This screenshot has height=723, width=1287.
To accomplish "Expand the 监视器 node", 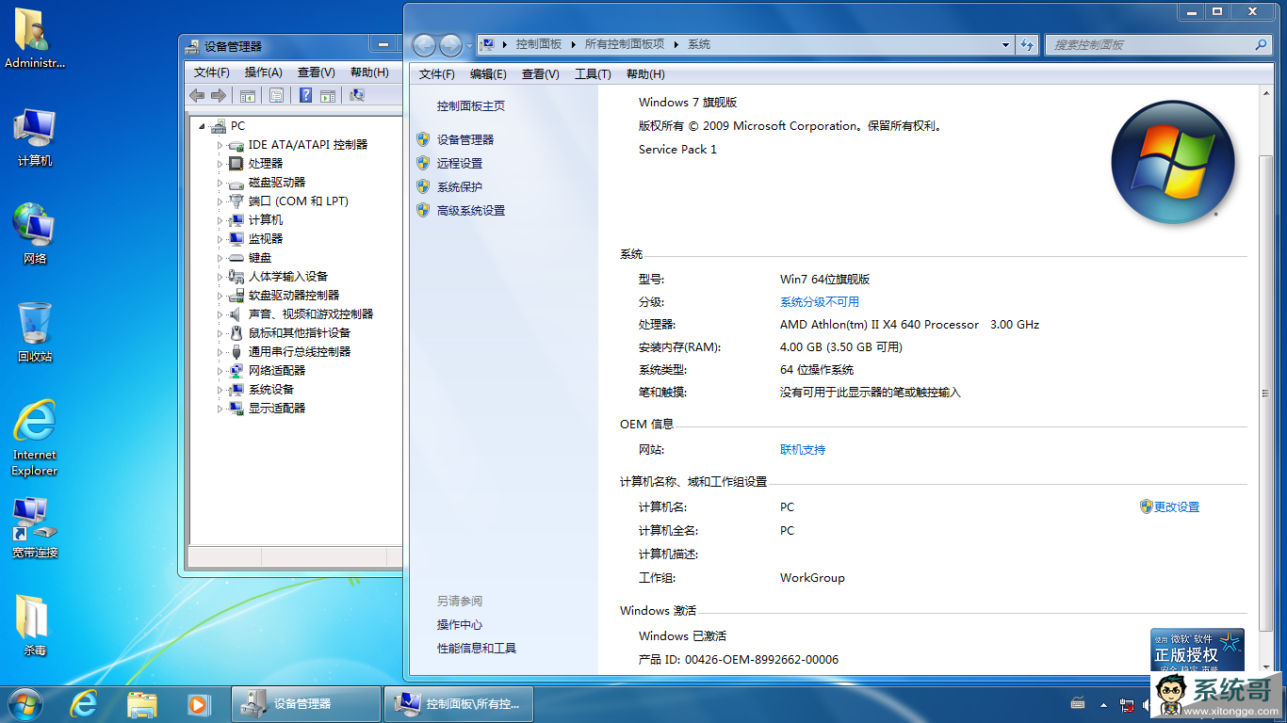I will coord(220,239).
